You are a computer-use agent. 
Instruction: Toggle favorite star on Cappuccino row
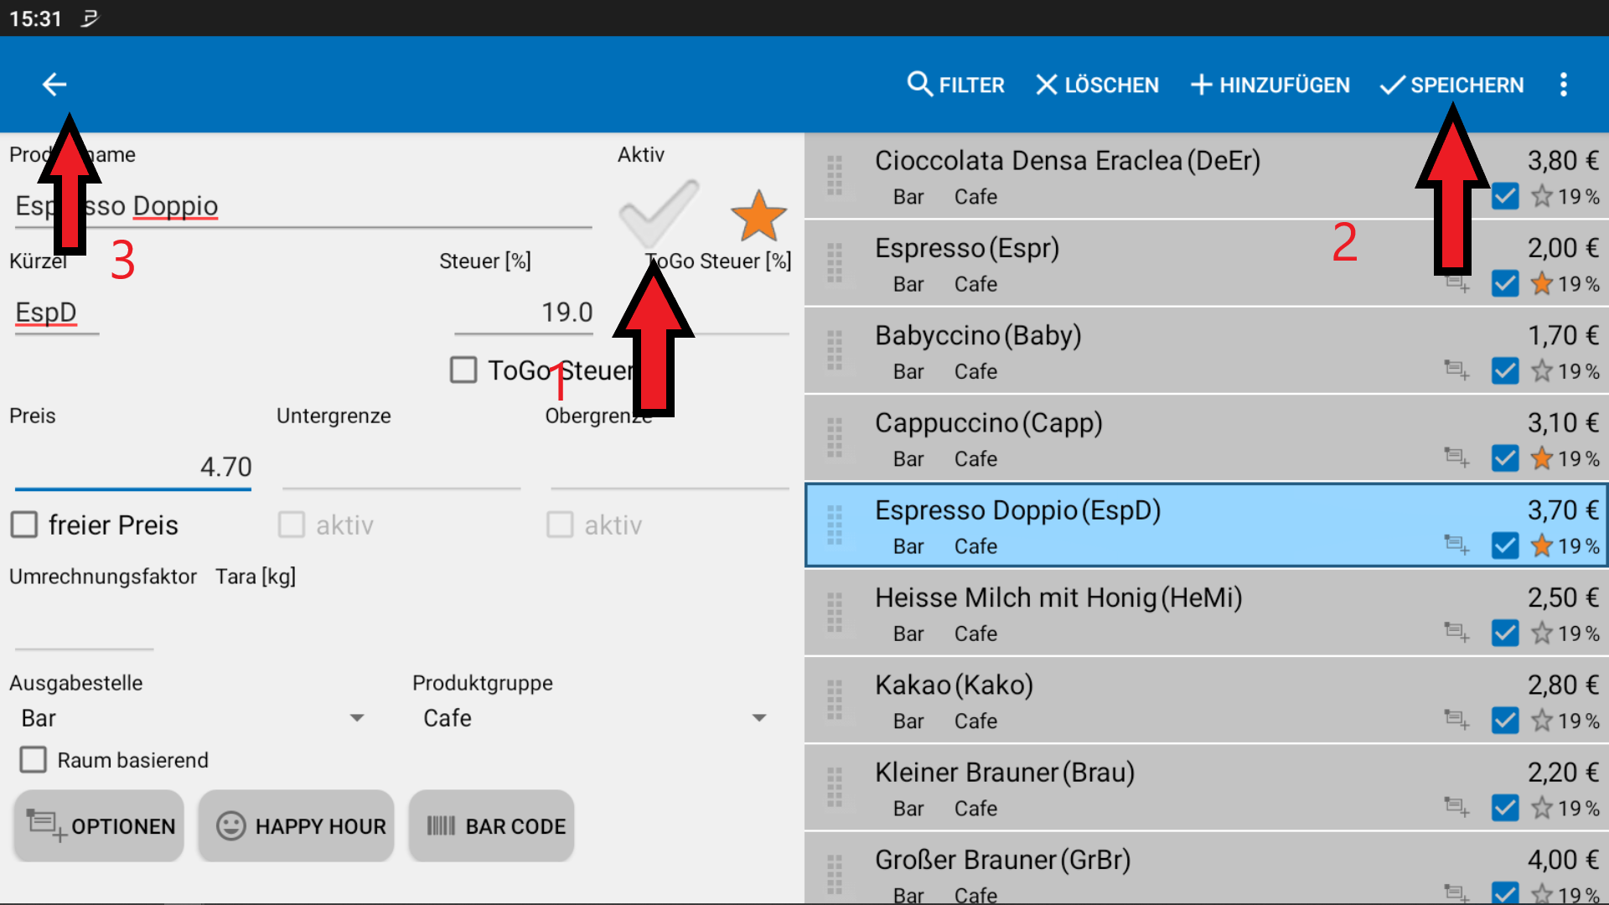[1541, 458]
